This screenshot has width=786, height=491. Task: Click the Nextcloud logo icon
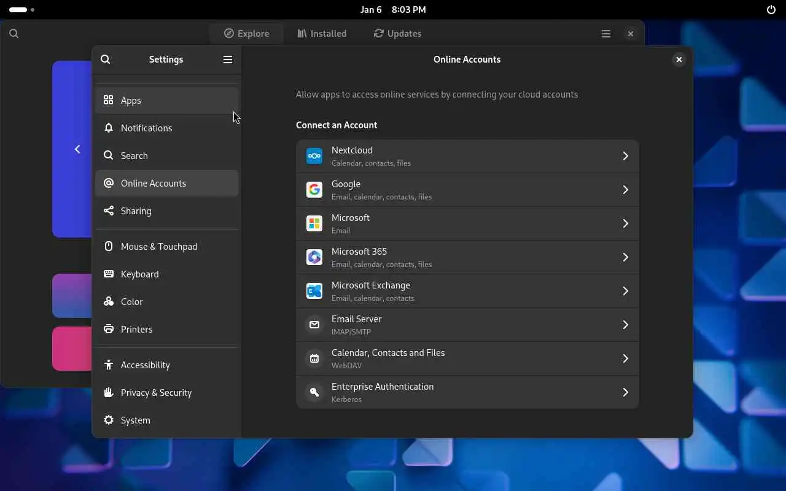314,156
